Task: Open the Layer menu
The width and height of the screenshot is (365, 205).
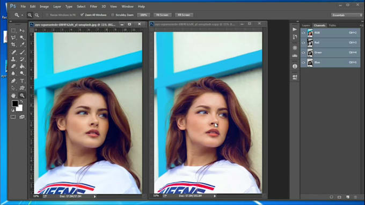Action: (x=57, y=6)
